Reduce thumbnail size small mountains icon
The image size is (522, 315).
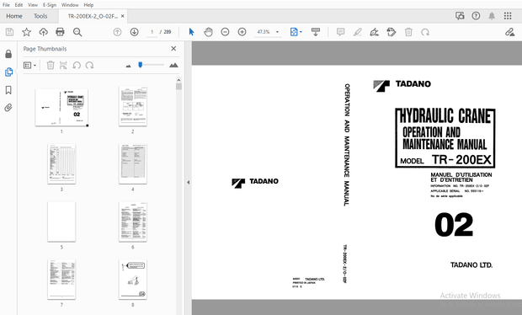(x=128, y=66)
